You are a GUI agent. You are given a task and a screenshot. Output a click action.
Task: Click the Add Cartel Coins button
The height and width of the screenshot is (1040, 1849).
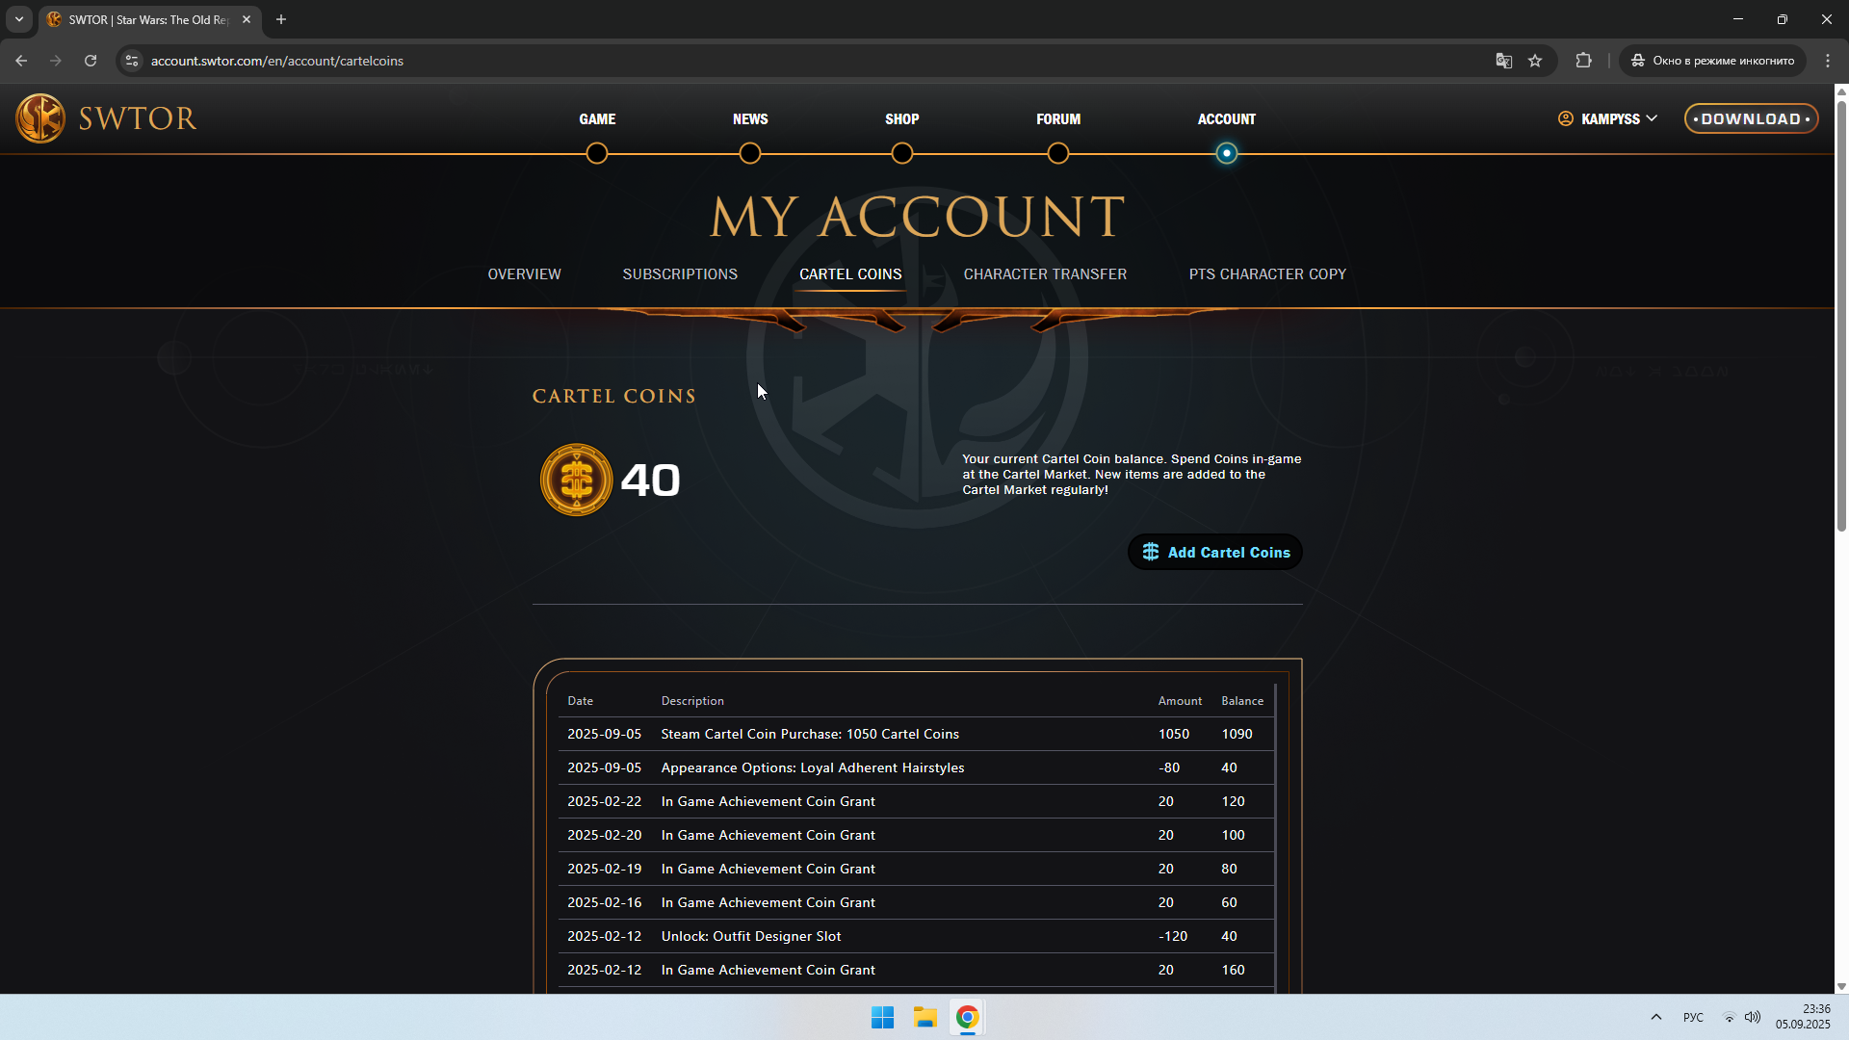tap(1215, 552)
